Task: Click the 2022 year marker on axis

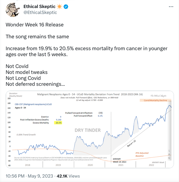Action: [151, 165]
